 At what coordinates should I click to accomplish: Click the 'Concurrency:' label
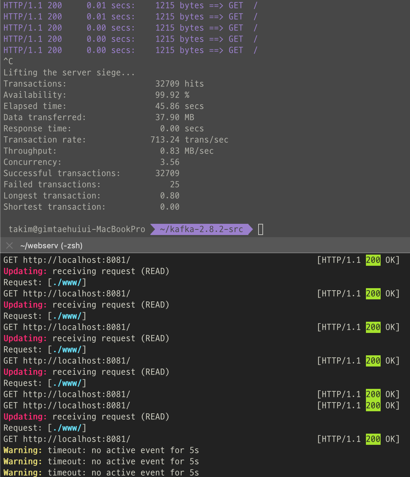click(x=32, y=162)
